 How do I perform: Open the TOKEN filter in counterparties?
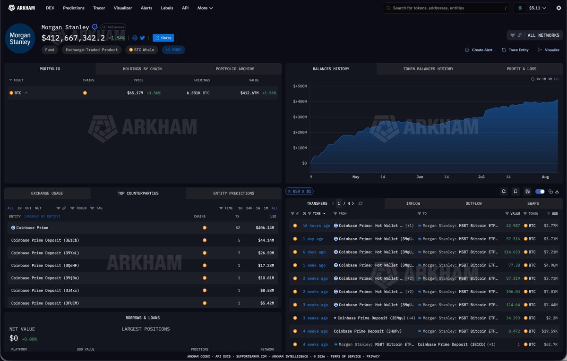[x=78, y=208]
